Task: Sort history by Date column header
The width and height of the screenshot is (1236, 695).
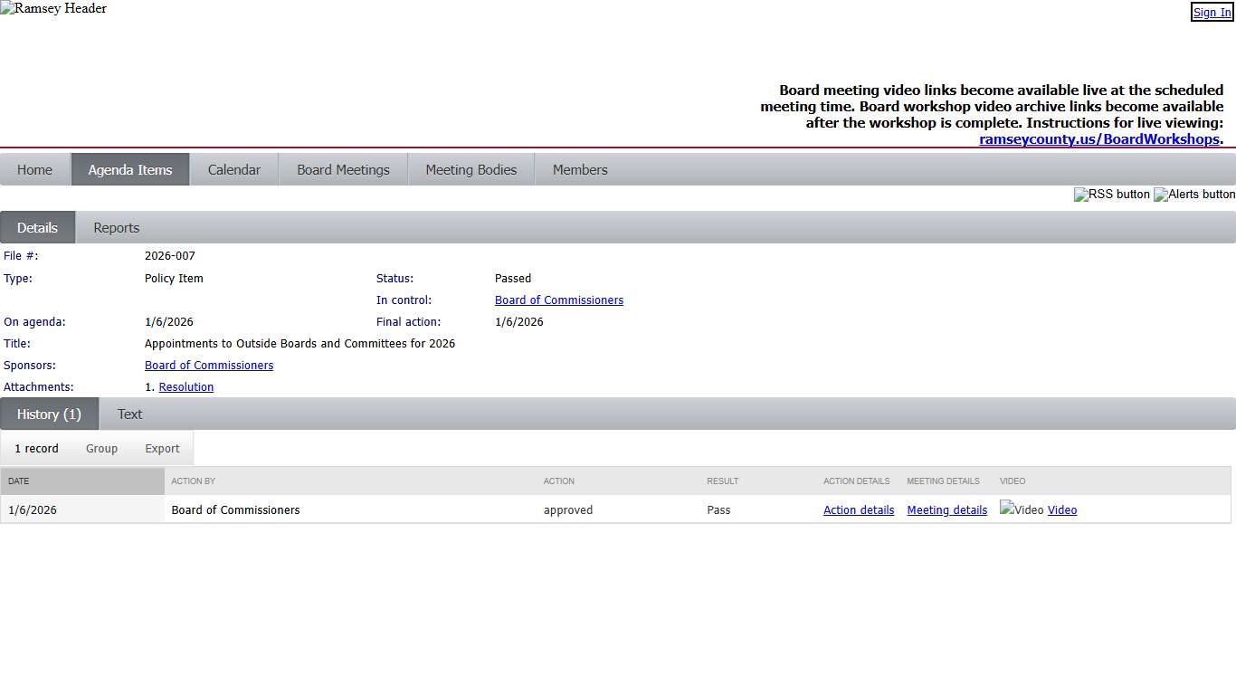Action: tap(19, 481)
